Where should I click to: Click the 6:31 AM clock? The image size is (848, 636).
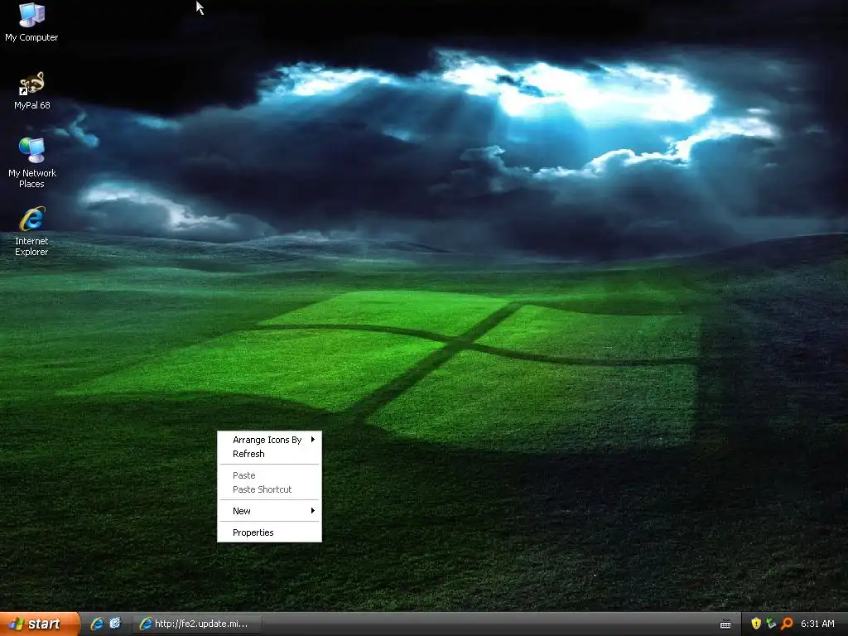click(x=817, y=624)
